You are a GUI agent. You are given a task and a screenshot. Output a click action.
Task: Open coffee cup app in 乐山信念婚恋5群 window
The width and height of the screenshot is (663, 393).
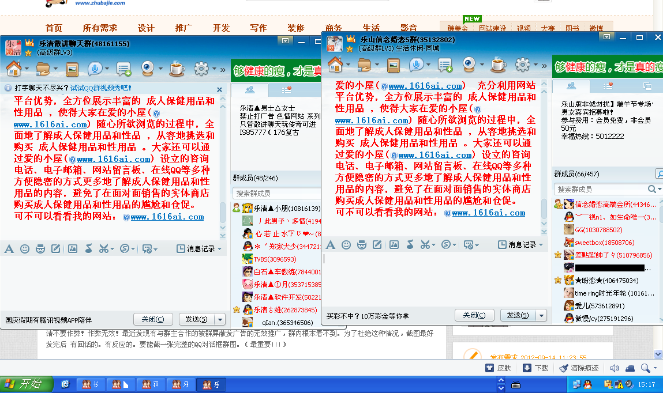coord(498,65)
